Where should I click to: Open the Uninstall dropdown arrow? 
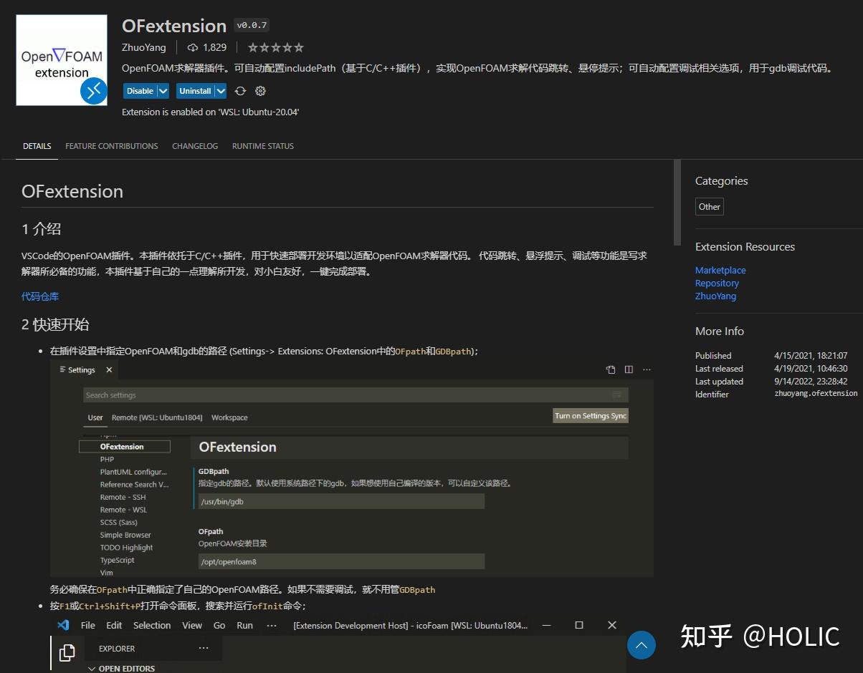coord(220,91)
